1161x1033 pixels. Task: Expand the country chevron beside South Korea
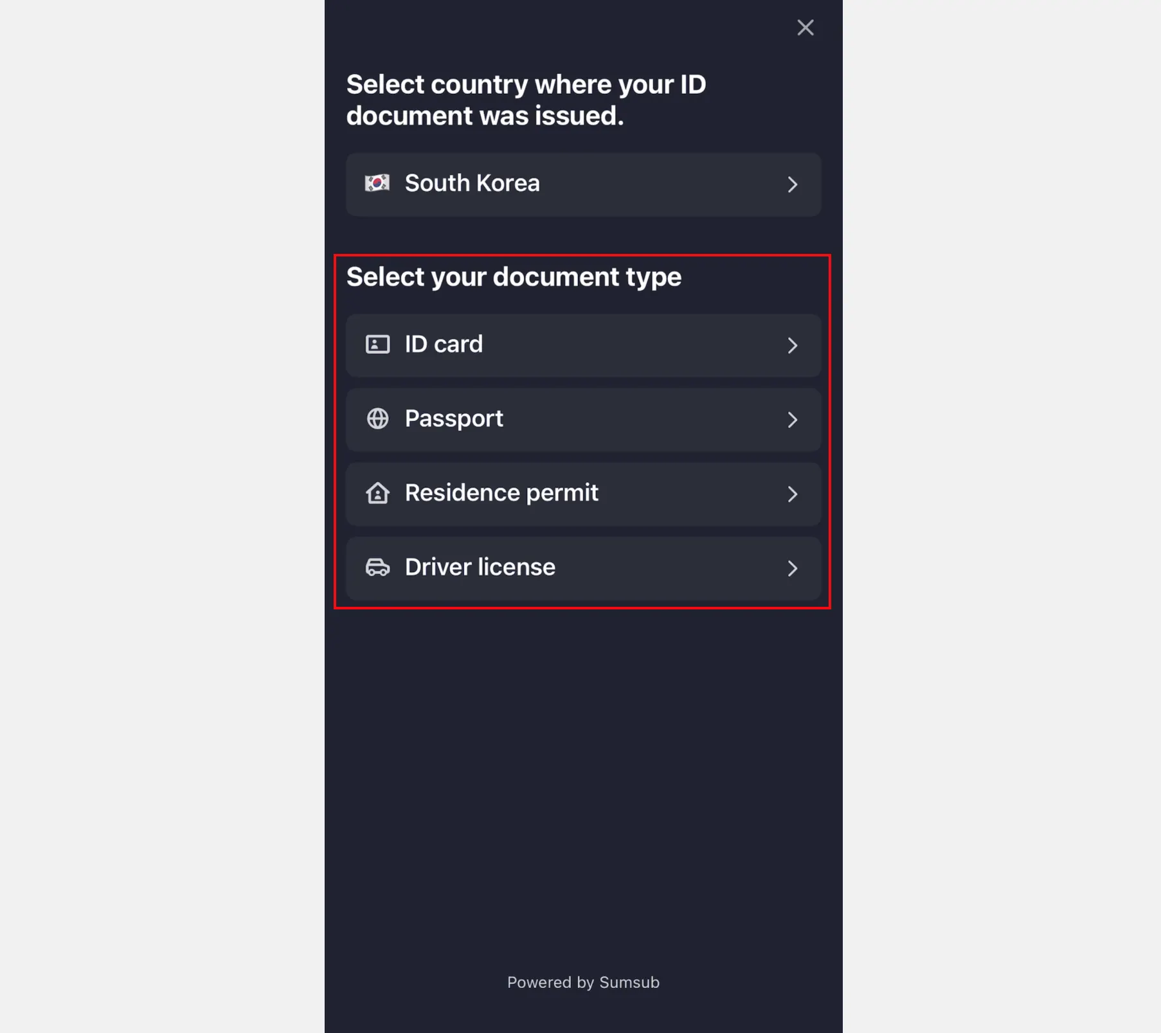792,185
